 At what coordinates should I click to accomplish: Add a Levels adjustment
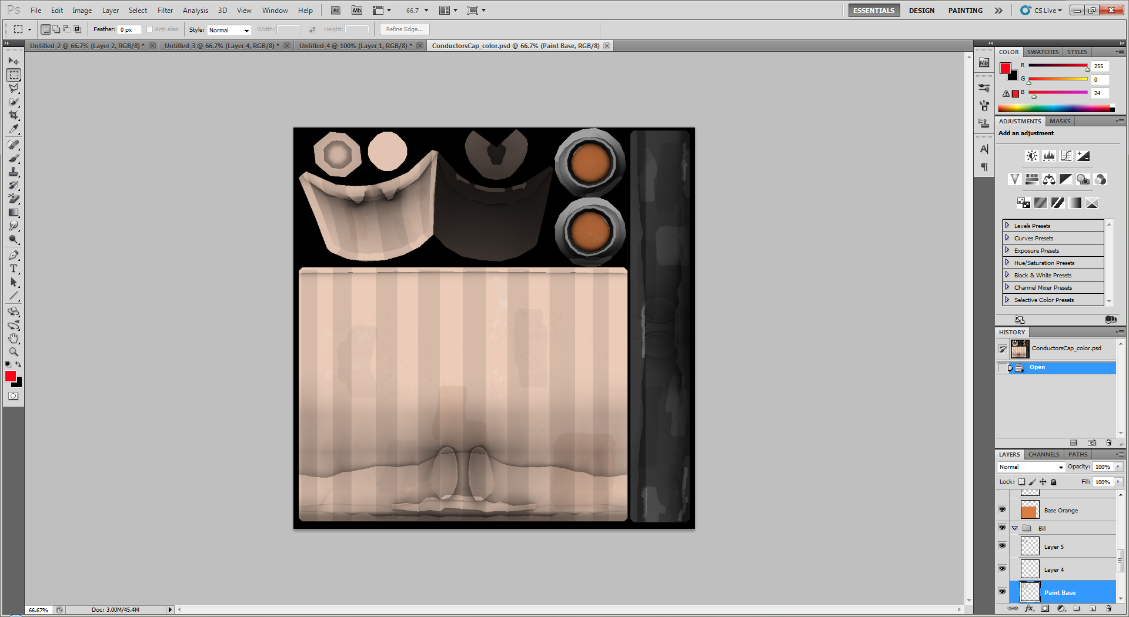[x=1049, y=156]
